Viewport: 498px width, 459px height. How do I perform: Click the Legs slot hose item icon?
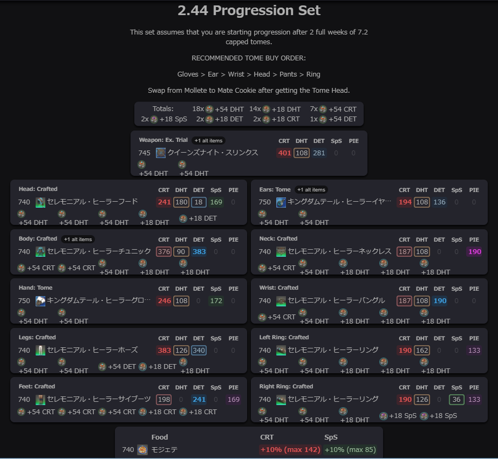pos(40,351)
